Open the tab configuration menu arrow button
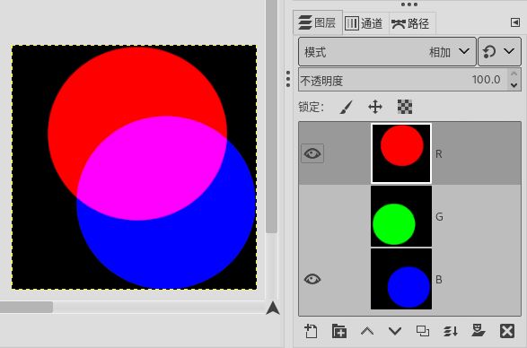 point(515,22)
